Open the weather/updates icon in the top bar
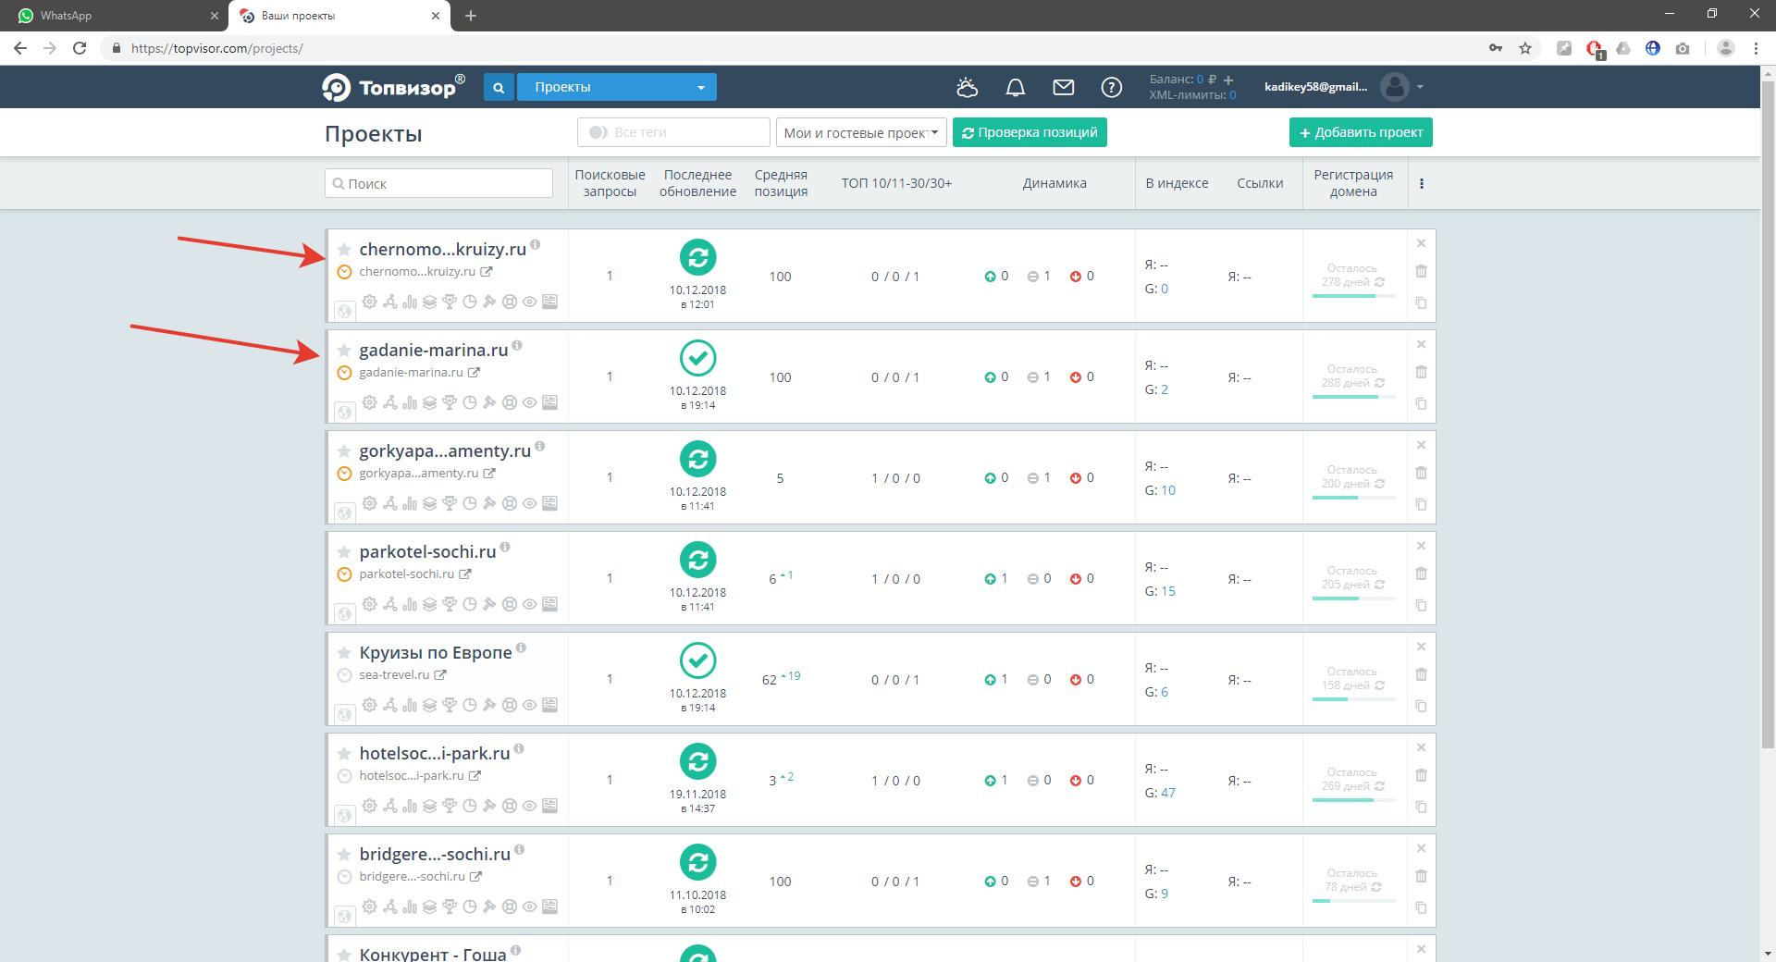The height and width of the screenshot is (962, 1776). (x=967, y=87)
